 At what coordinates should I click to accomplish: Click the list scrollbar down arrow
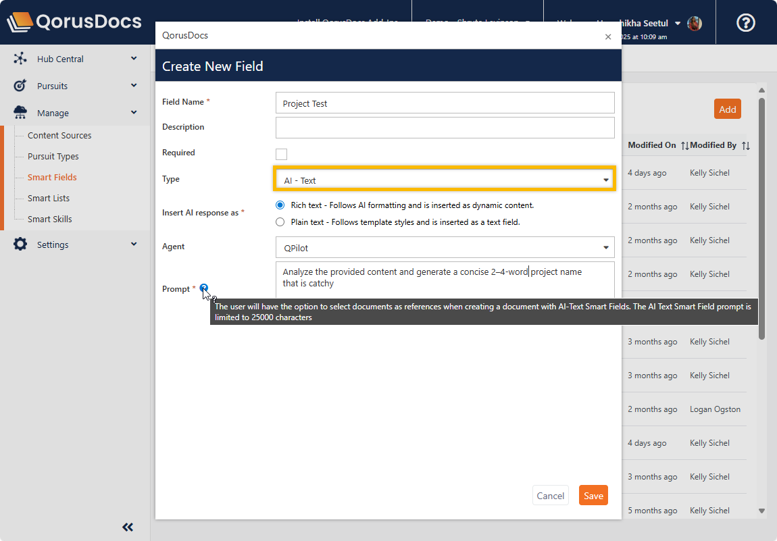[x=761, y=511]
